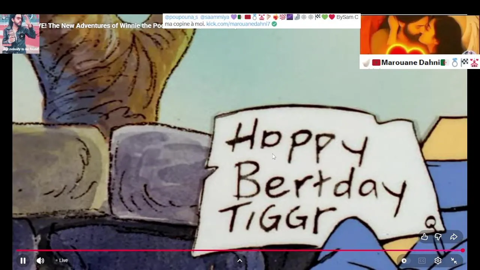
Task: Click the @saammiya mention
Action: pos(214,17)
